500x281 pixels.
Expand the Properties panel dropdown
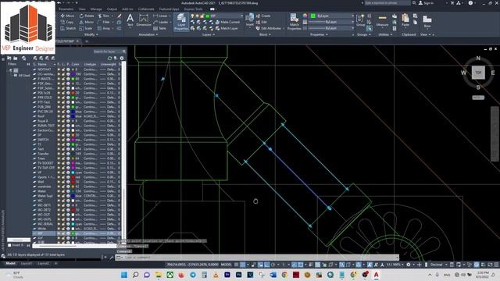319,34
